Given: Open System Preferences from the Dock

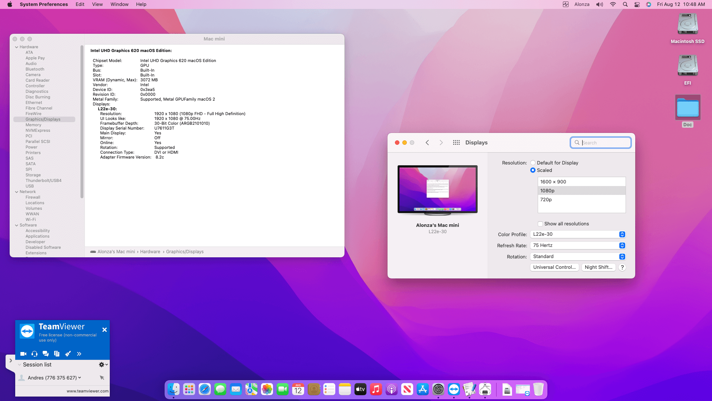Looking at the screenshot, I should tap(438, 389).
